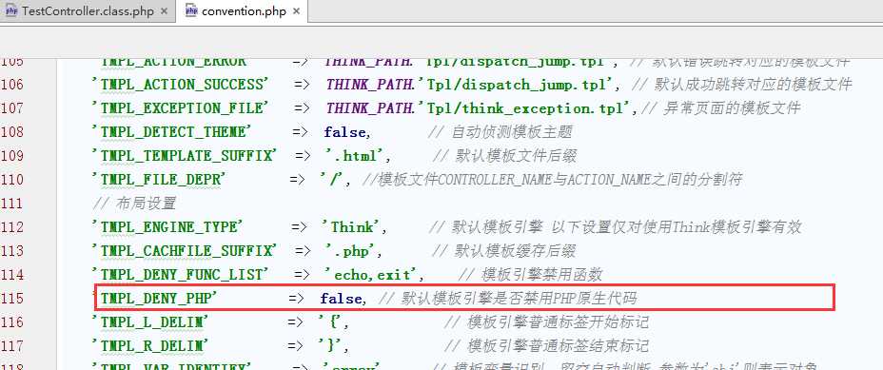Click the 'TMPL_DETECT_THEME' key

171,132
